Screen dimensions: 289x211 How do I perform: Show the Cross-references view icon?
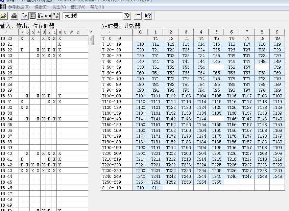(25, 16)
